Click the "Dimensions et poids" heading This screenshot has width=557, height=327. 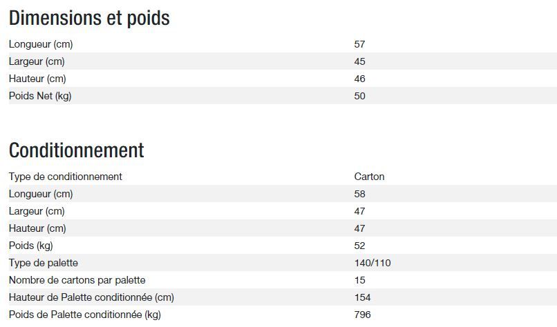click(x=89, y=19)
